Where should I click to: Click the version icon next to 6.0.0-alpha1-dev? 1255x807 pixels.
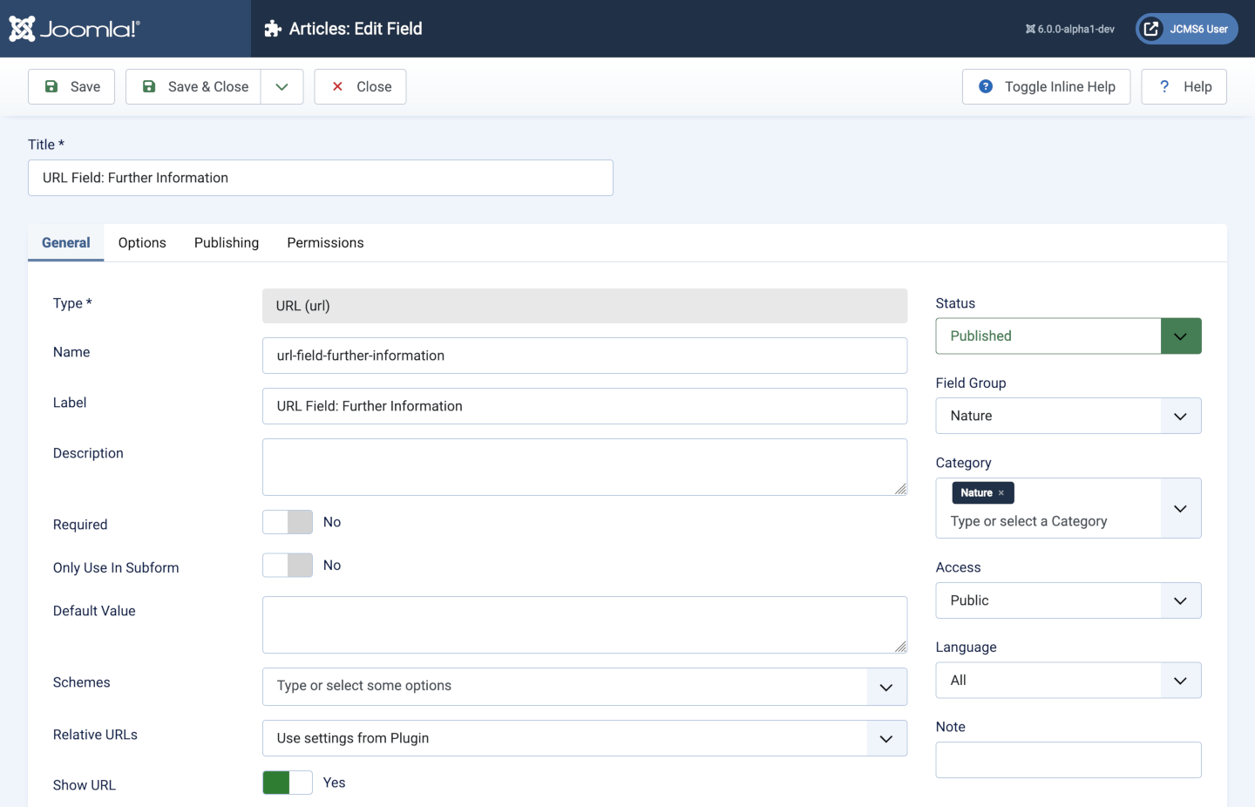pyautogui.click(x=1032, y=28)
